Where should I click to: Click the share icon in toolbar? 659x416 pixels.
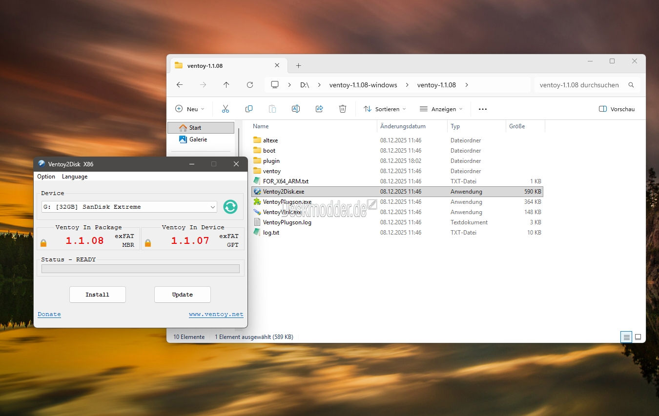pos(319,109)
